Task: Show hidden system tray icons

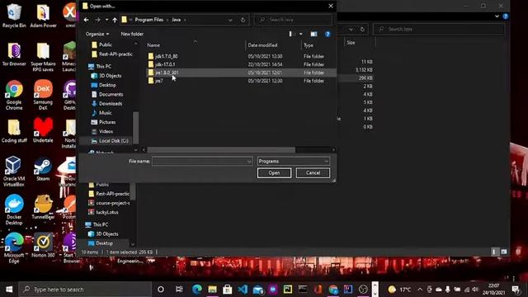Action: point(420,290)
